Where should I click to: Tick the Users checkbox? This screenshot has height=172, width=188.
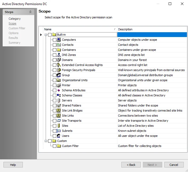(x=54, y=136)
